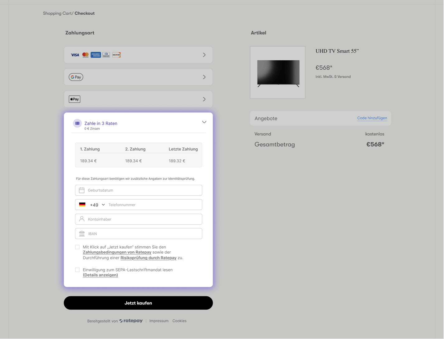The width and height of the screenshot is (444, 339).
Task: Check the Ratepay Zahlungsbedingungen consent checkbox
Action: [x=77, y=247]
